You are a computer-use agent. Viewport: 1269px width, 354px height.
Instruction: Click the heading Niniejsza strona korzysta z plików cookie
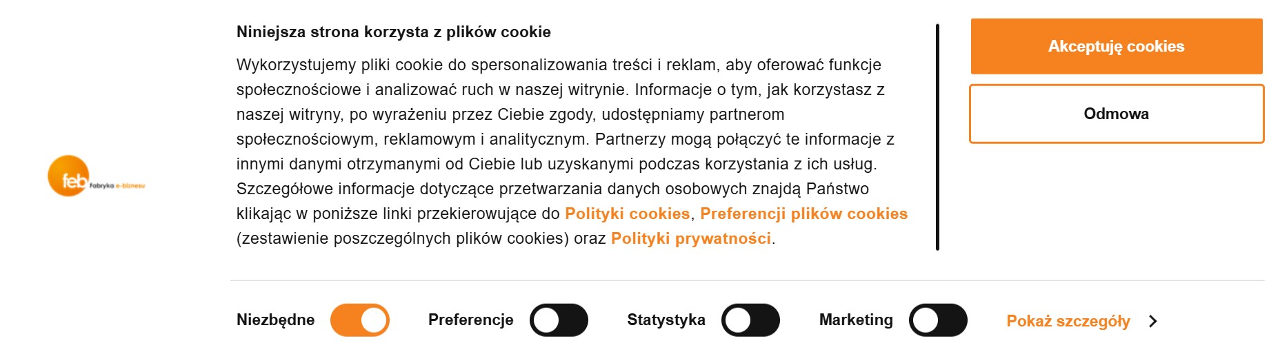pos(393,32)
